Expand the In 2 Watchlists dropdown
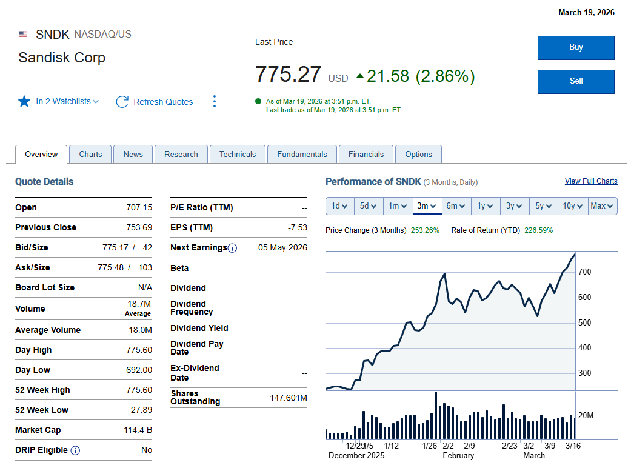 [67, 101]
